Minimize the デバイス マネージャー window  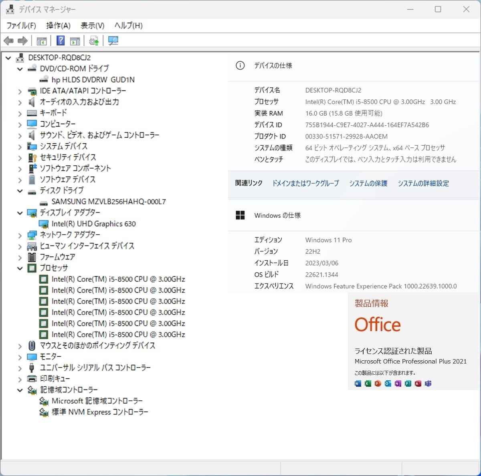[x=410, y=9]
